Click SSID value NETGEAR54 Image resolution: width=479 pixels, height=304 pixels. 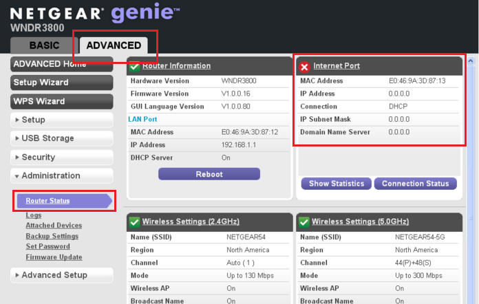point(246,237)
